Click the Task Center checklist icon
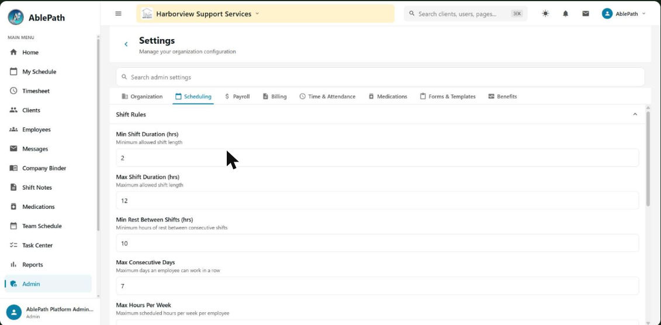The image size is (661, 325). click(x=13, y=245)
